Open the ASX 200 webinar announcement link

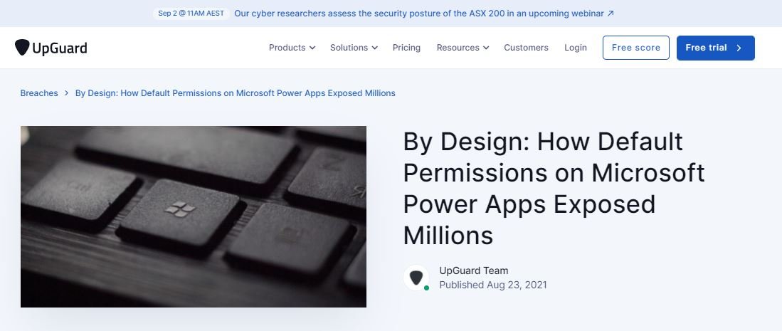(424, 14)
